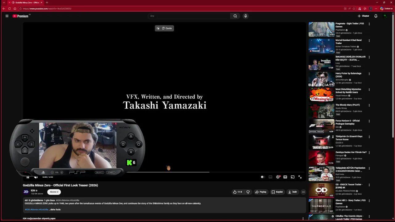This screenshot has width=395, height=222.
Task: Go to browser home page
Action: pyautogui.click(x=15, y=9)
